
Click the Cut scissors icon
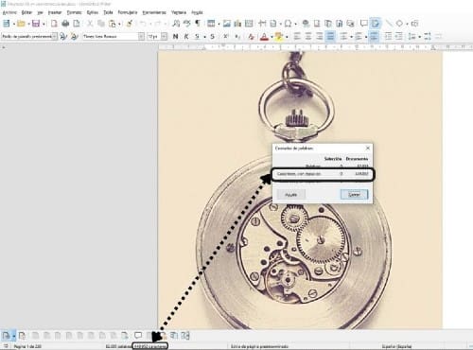[90, 24]
